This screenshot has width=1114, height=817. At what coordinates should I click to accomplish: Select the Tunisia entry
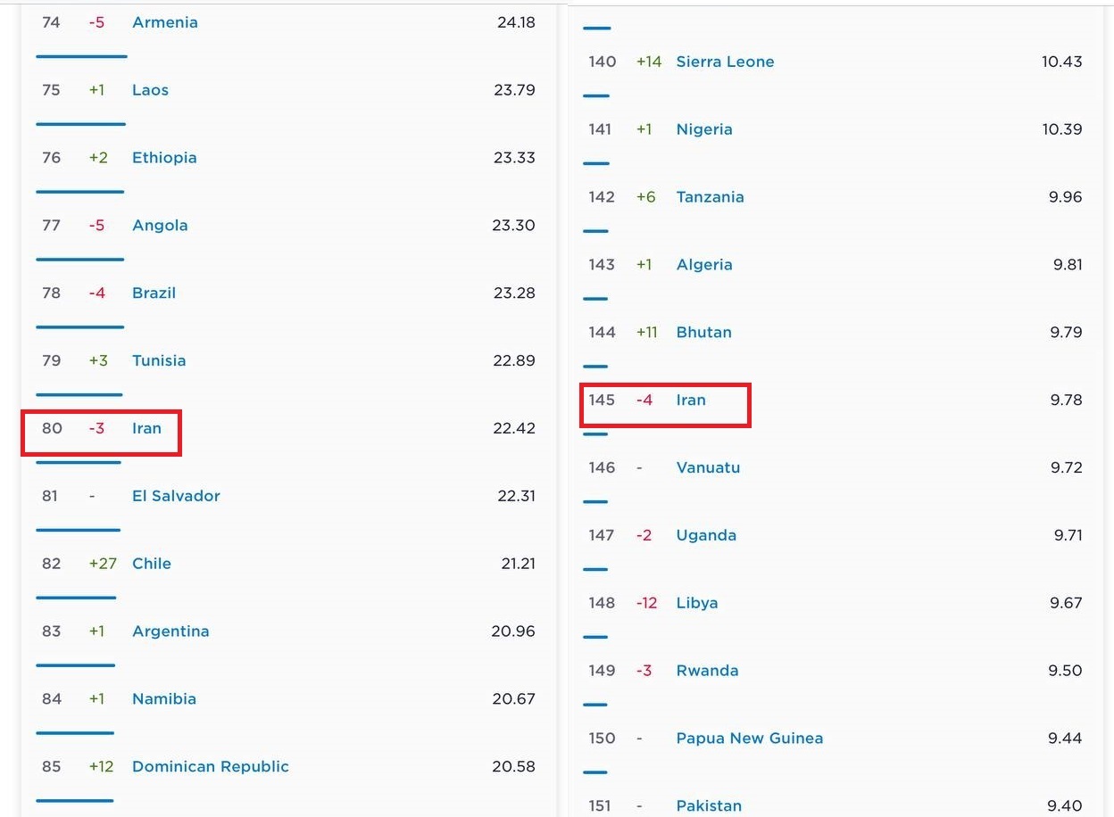click(159, 361)
